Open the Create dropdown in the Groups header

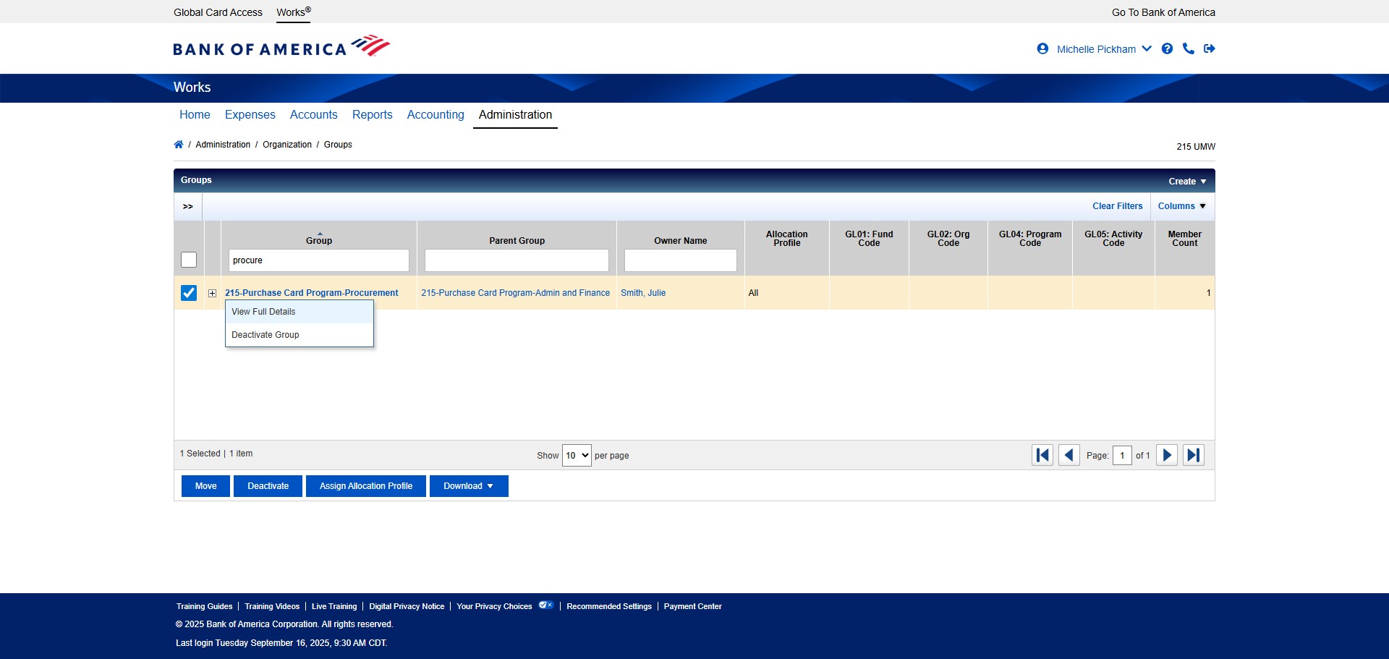click(x=1187, y=181)
